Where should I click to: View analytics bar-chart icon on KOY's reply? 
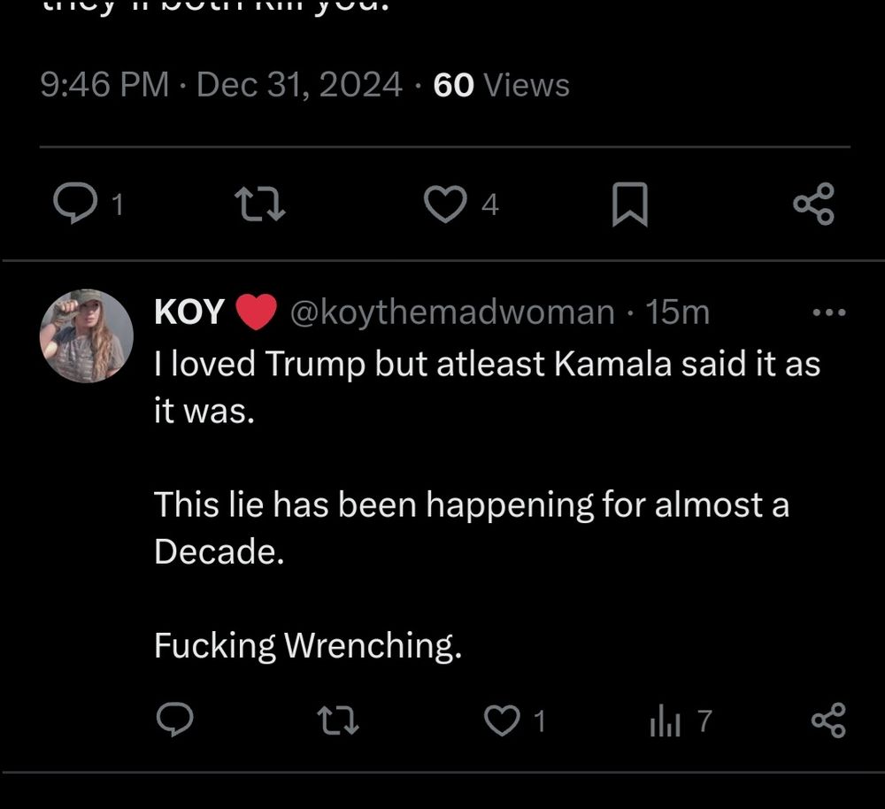point(665,722)
